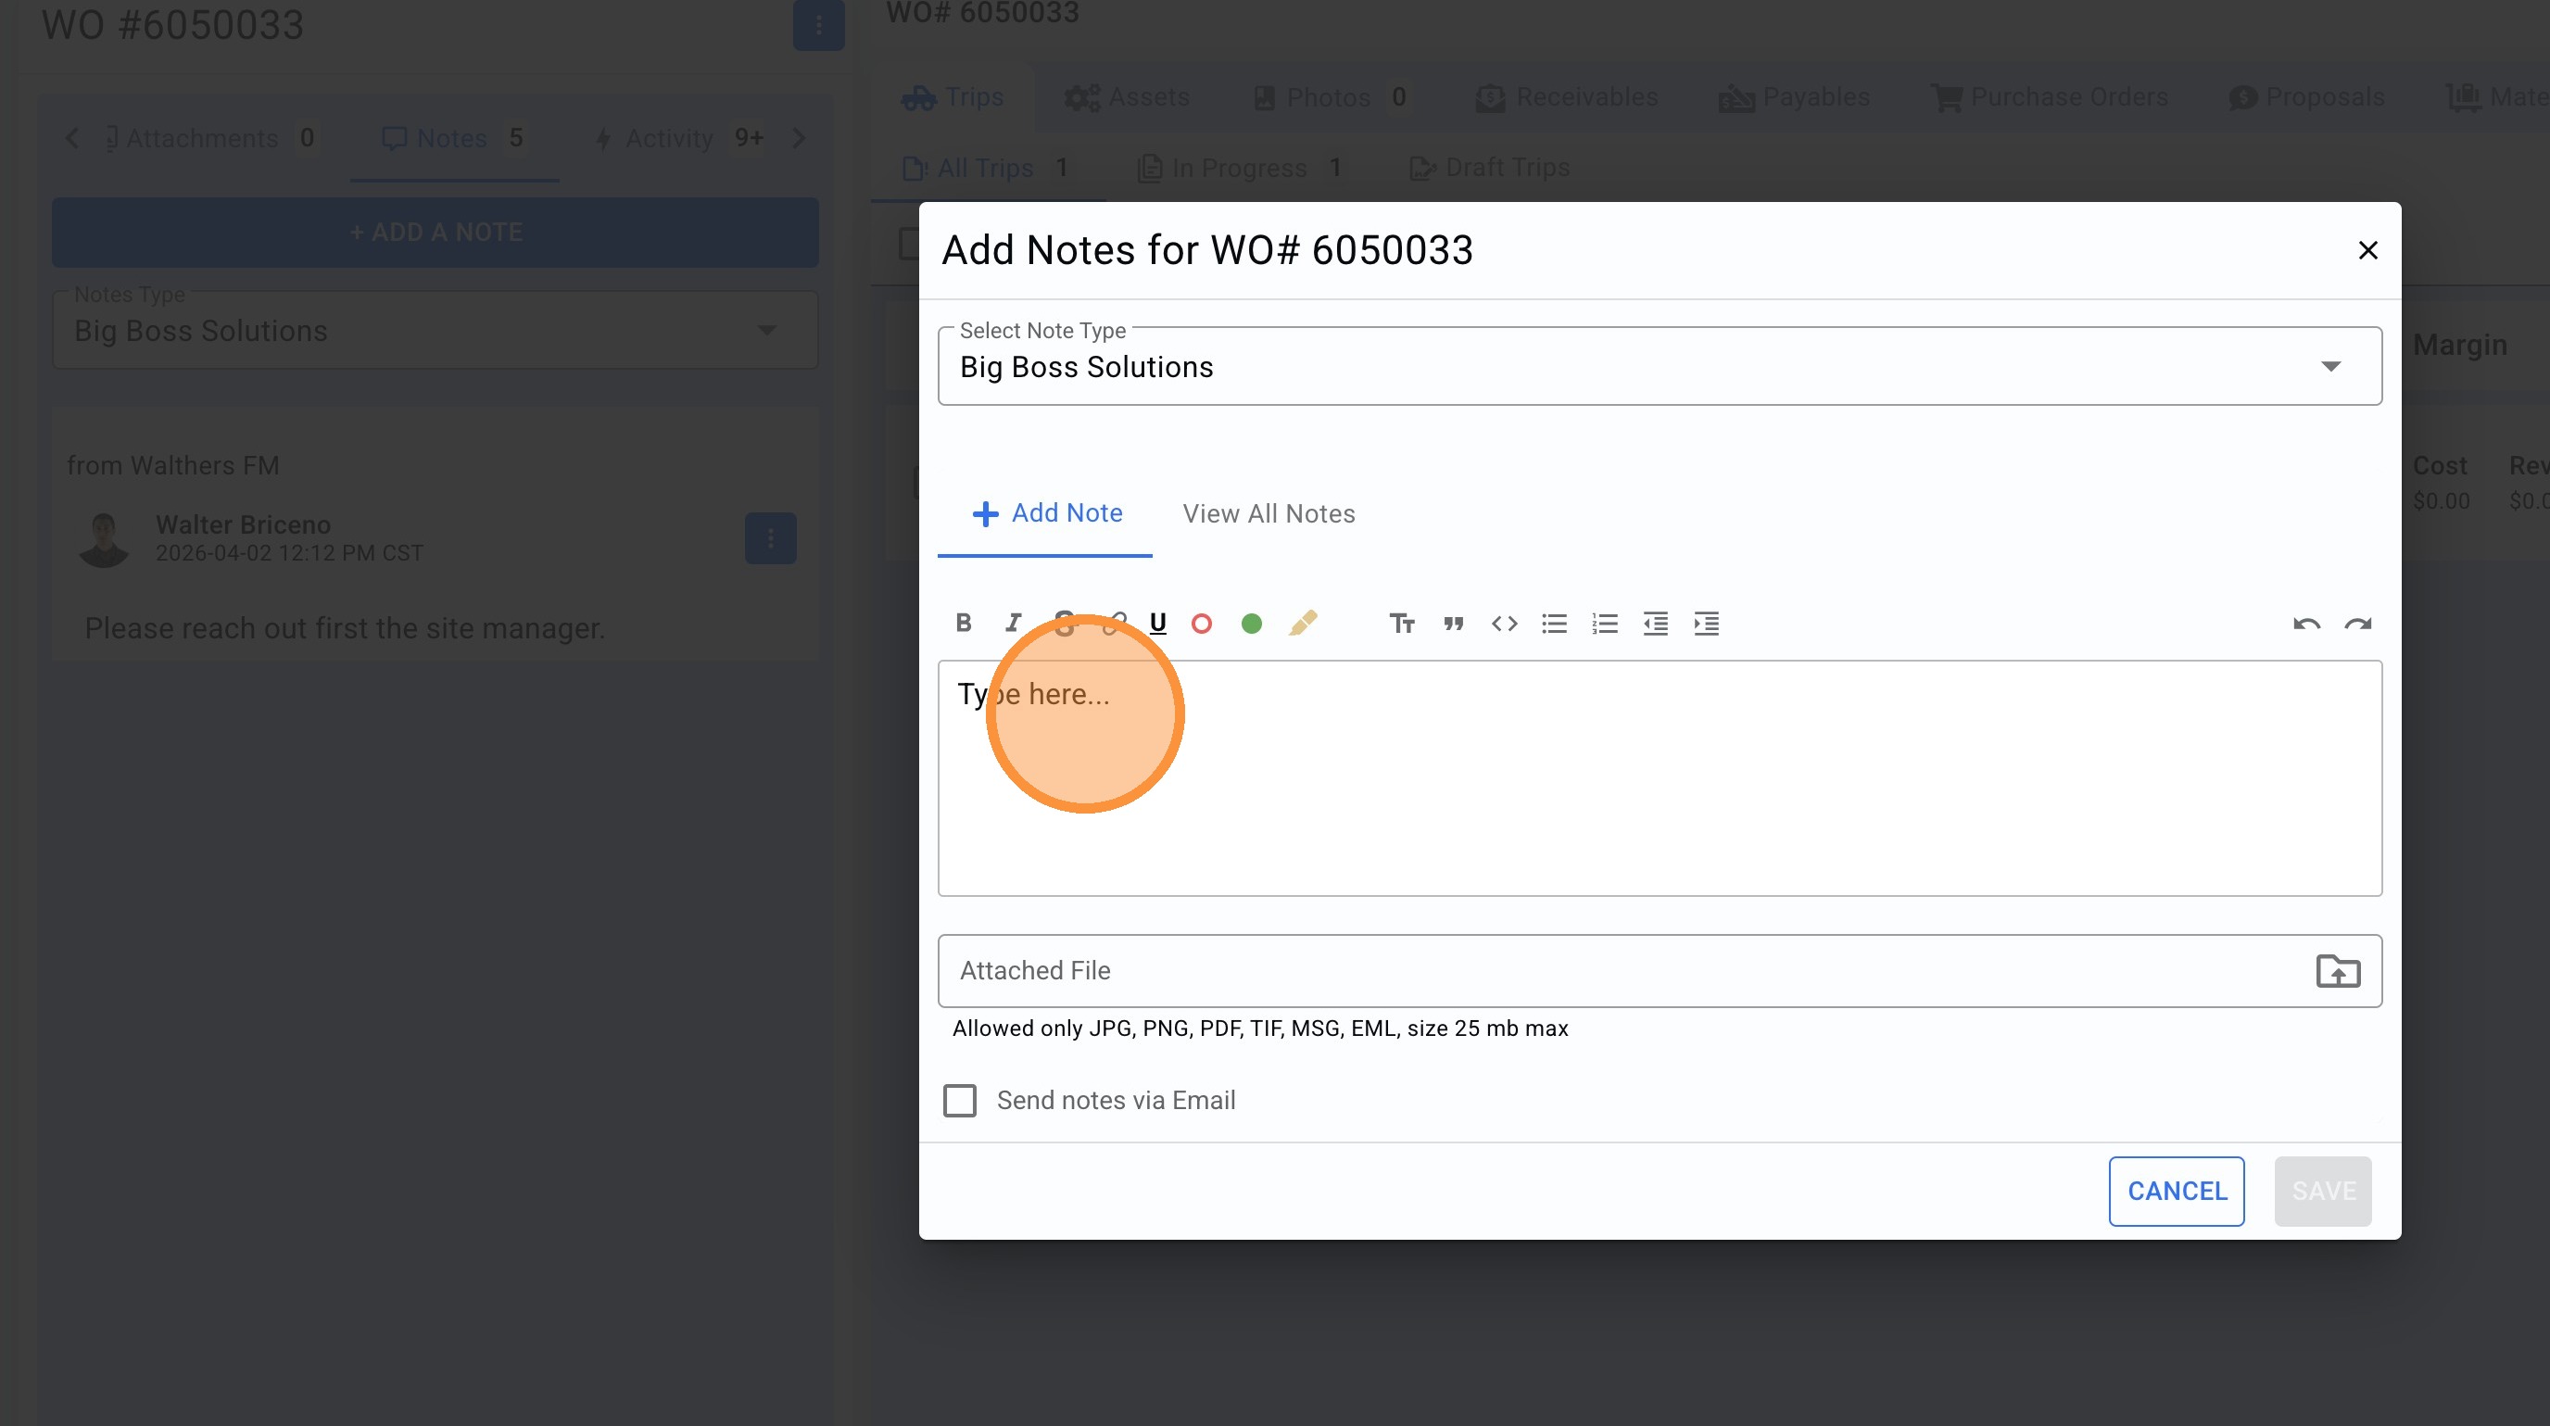
Task: Enable Send notes via Email
Action: 959,1101
